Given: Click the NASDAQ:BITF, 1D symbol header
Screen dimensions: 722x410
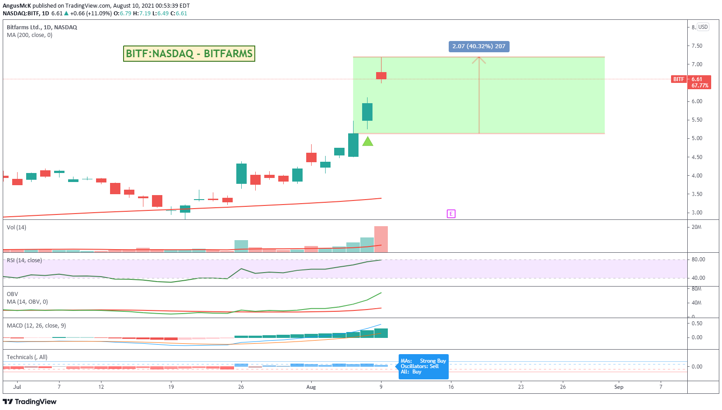Looking at the screenshot, I should 26,14.
